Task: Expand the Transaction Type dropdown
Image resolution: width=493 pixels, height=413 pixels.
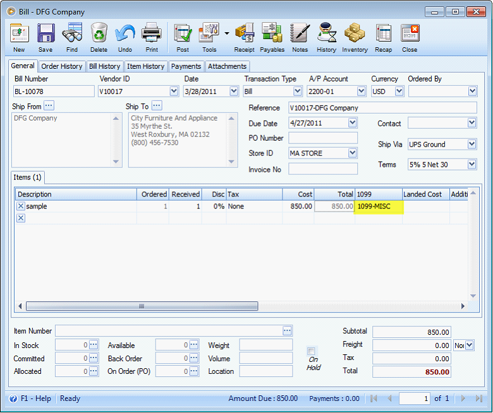Action: pyautogui.click(x=297, y=92)
